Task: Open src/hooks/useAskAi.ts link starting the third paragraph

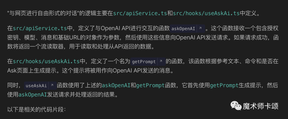Action: tap(46, 62)
